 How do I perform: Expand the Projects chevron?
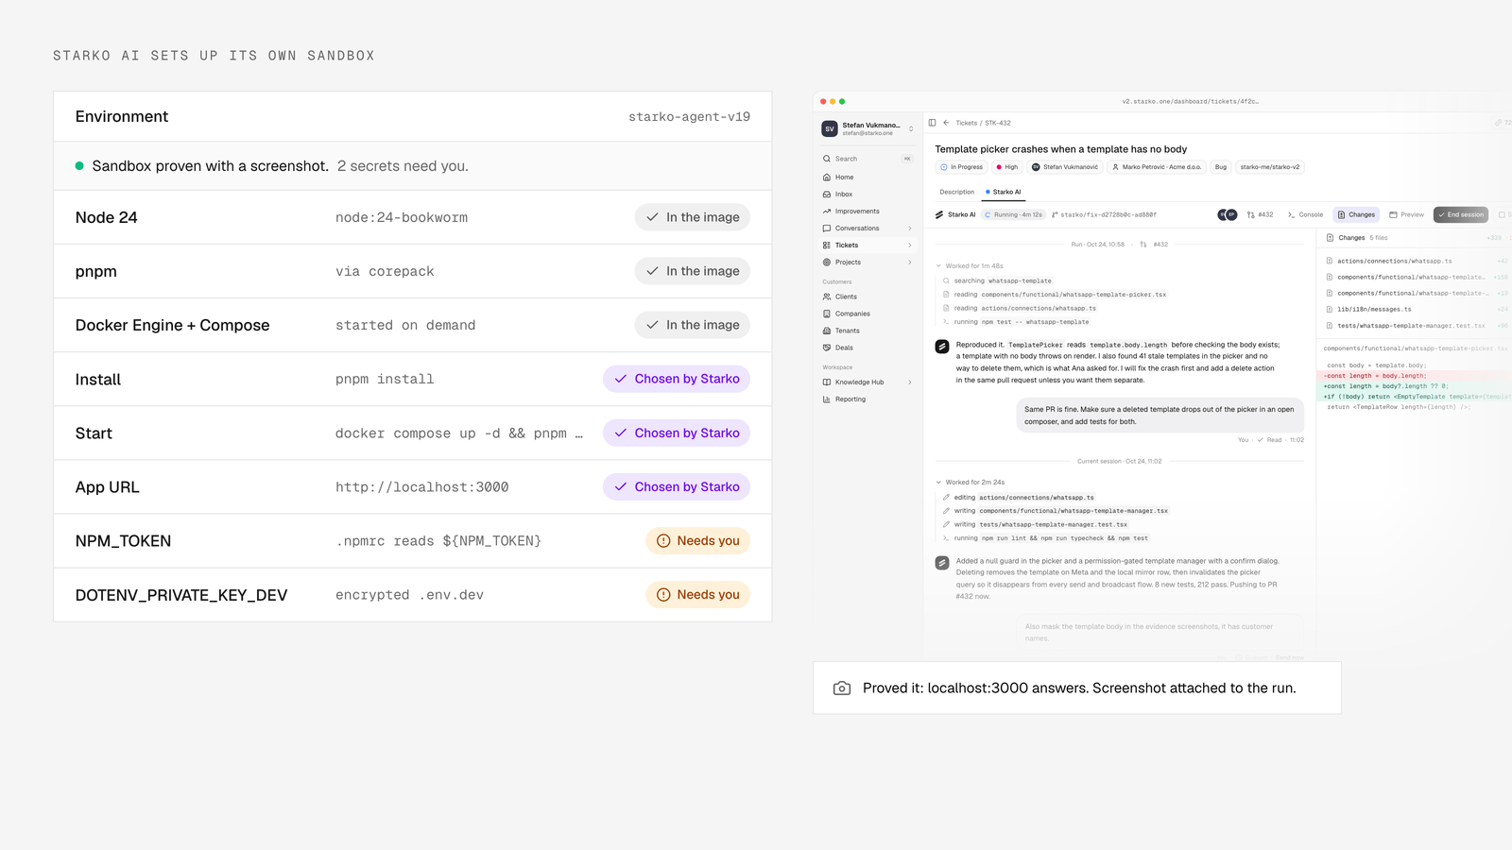click(x=910, y=262)
